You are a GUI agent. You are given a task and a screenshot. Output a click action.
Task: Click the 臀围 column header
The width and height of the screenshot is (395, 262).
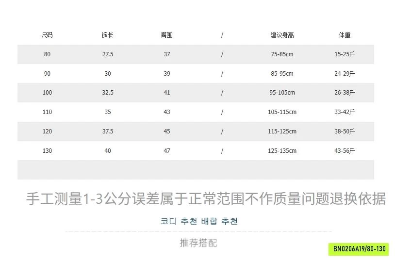(167, 35)
